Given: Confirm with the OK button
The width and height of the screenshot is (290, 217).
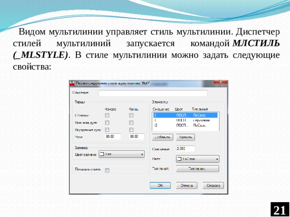Looking at the screenshot, I should pos(160,186).
